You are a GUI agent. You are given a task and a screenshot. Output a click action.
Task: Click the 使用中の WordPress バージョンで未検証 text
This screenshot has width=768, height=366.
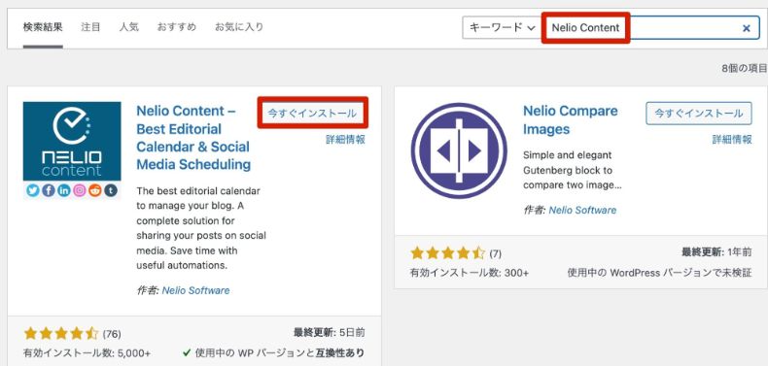660,273
